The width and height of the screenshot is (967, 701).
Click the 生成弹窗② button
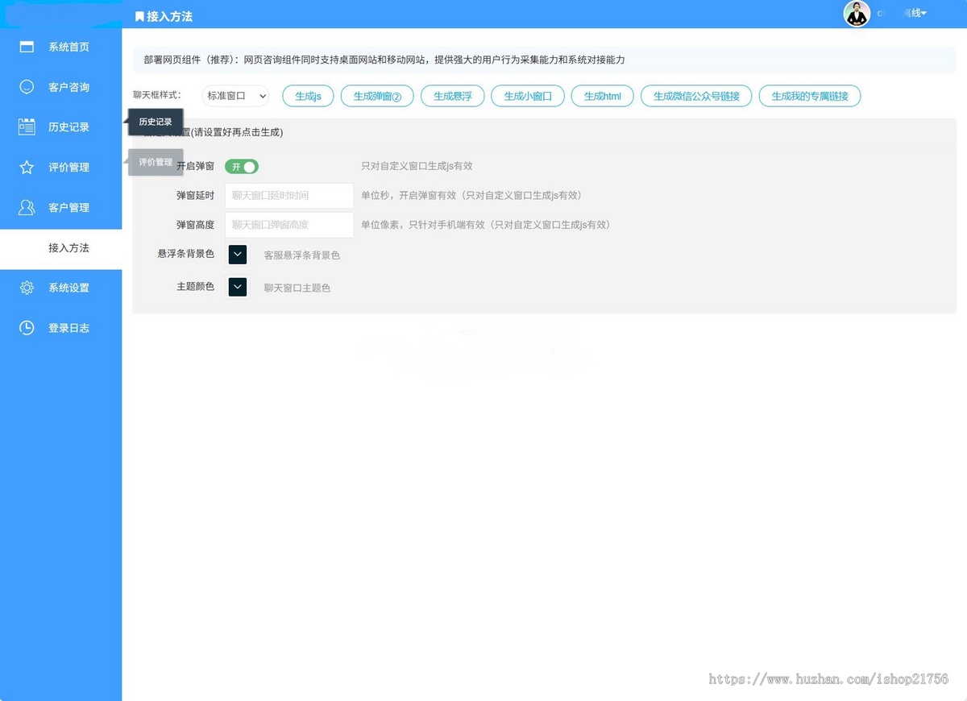[377, 96]
